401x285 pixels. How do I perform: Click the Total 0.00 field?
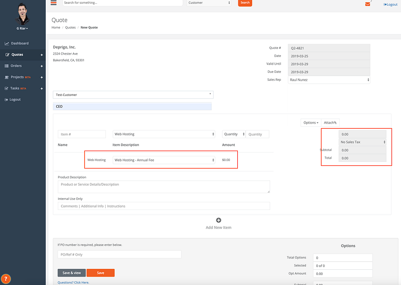tap(362, 158)
